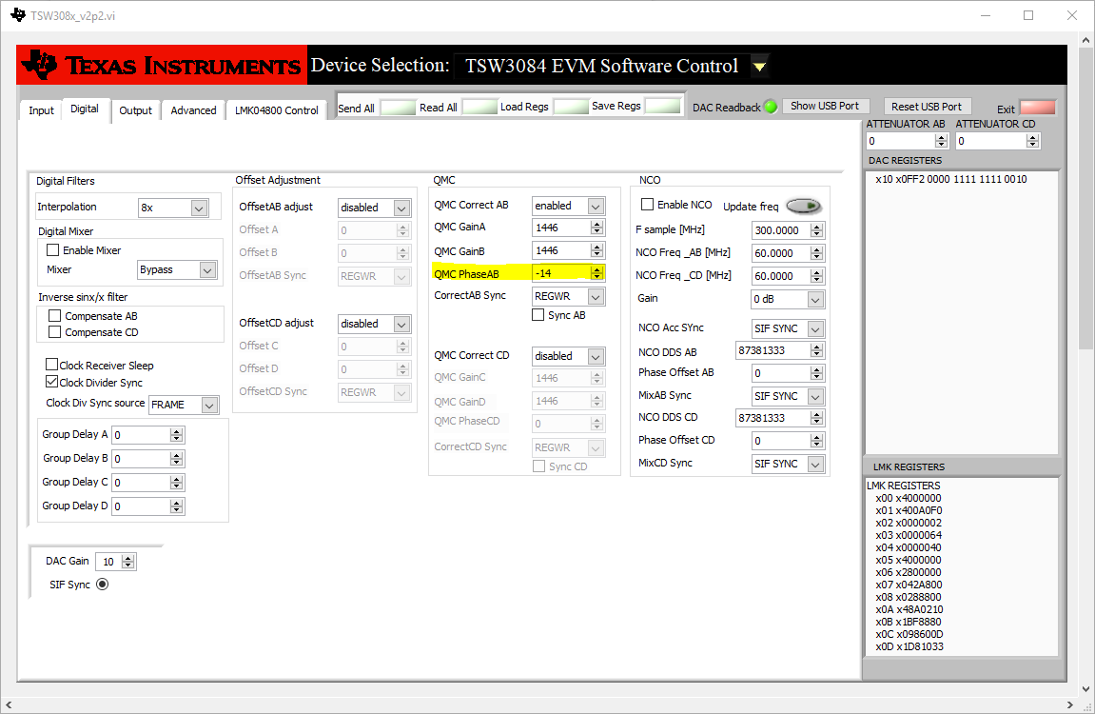Open the QMC Correct CD dropdown

coord(596,356)
